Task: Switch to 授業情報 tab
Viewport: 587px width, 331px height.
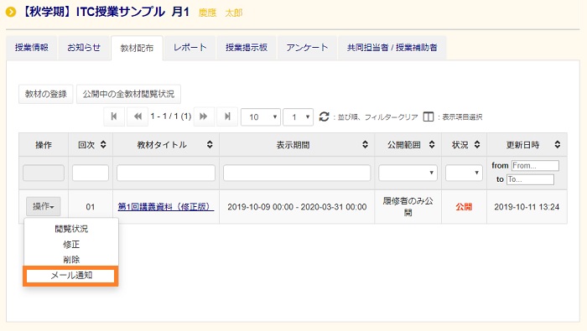Action: click(32, 48)
